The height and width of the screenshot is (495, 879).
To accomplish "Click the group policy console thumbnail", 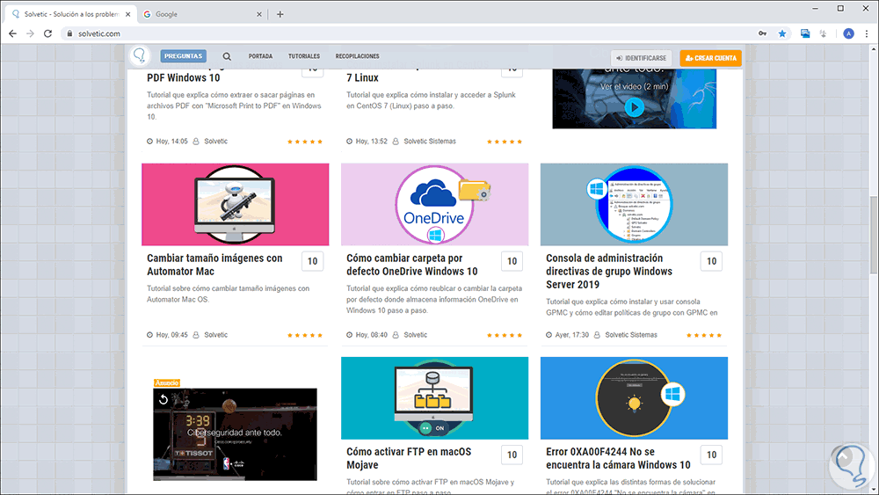I will [x=634, y=205].
